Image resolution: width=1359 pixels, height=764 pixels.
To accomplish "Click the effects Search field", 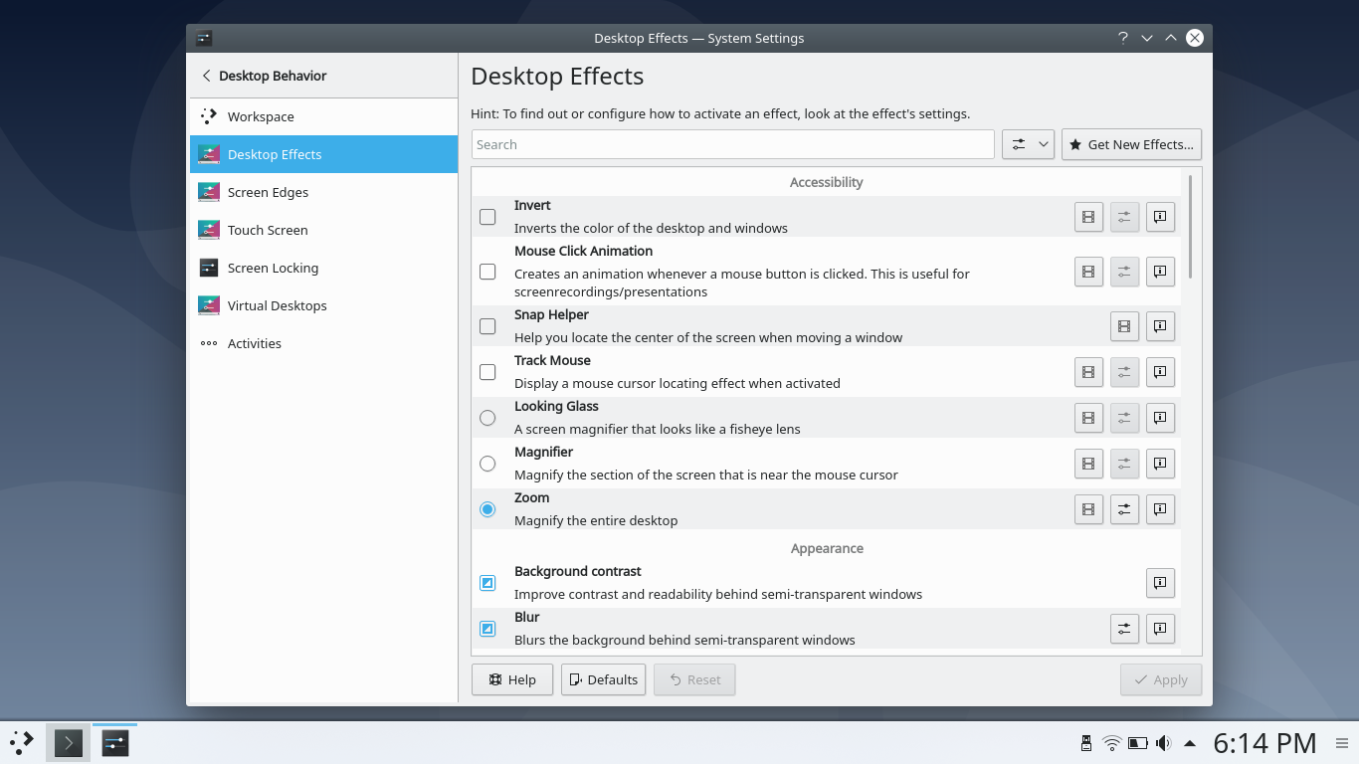I will (733, 144).
